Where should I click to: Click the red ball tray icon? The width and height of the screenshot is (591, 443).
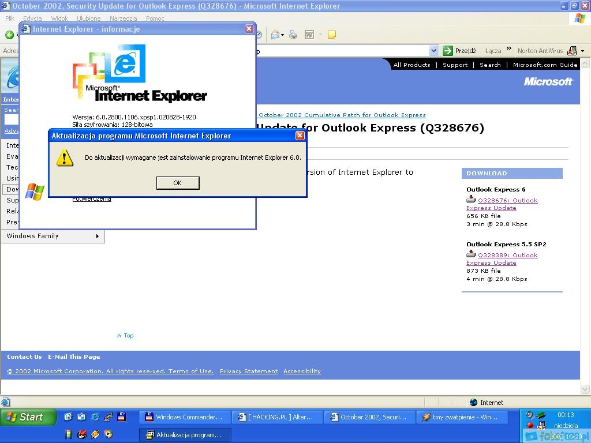pos(530,425)
